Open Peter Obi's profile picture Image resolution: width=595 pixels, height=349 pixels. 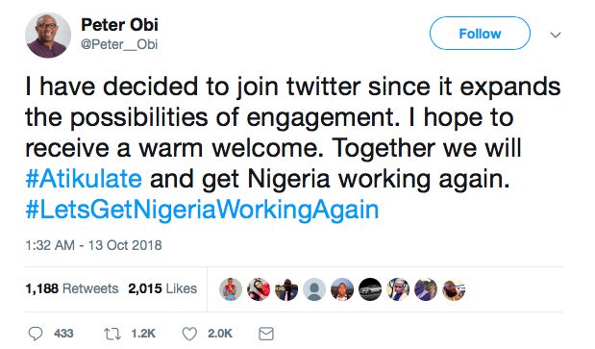pos(48,35)
